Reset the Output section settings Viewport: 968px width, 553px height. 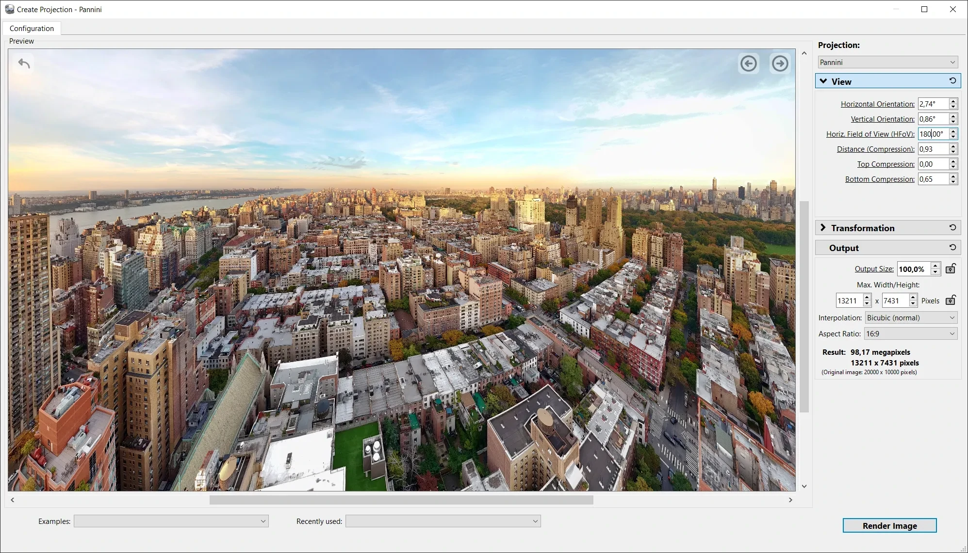click(x=952, y=247)
